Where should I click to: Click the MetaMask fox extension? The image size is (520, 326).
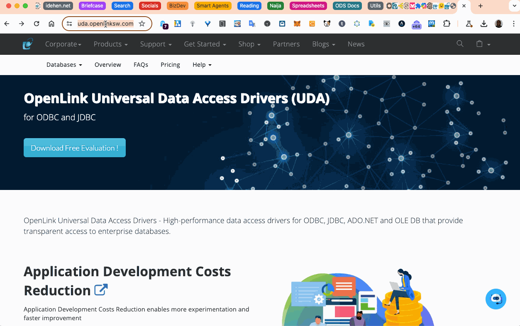pyautogui.click(x=297, y=24)
